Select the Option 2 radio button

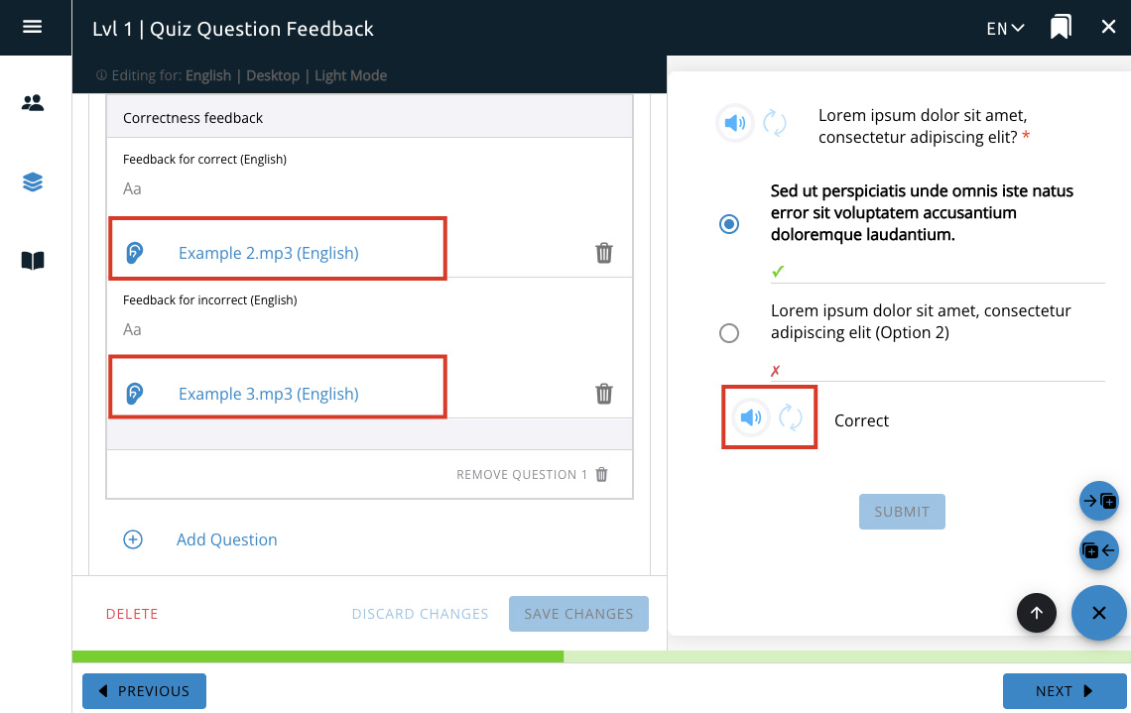point(729,333)
